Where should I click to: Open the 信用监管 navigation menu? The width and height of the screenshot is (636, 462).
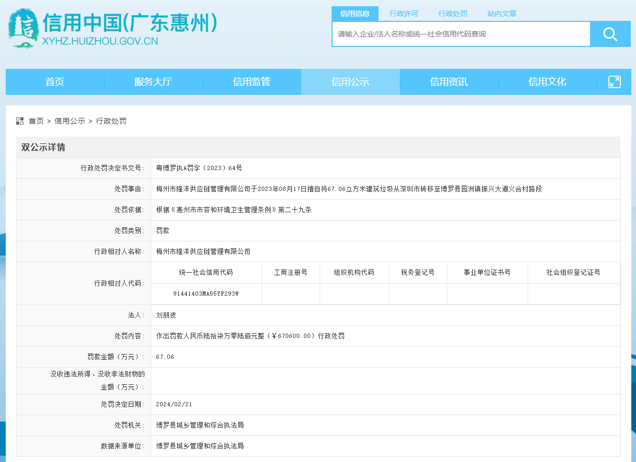coord(252,82)
